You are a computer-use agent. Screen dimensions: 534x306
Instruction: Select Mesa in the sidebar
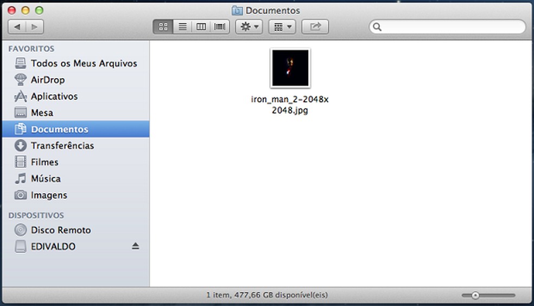coord(75,113)
